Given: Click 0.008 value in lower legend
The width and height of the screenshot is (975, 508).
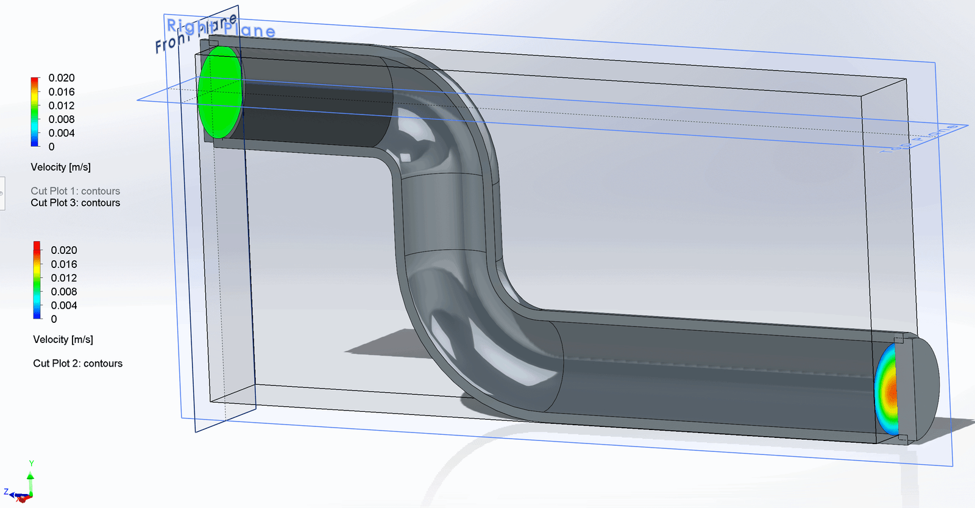Looking at the screenshot, I should (x=64, y=292).
